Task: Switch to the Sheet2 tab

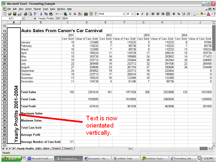Action: (57, 149)
